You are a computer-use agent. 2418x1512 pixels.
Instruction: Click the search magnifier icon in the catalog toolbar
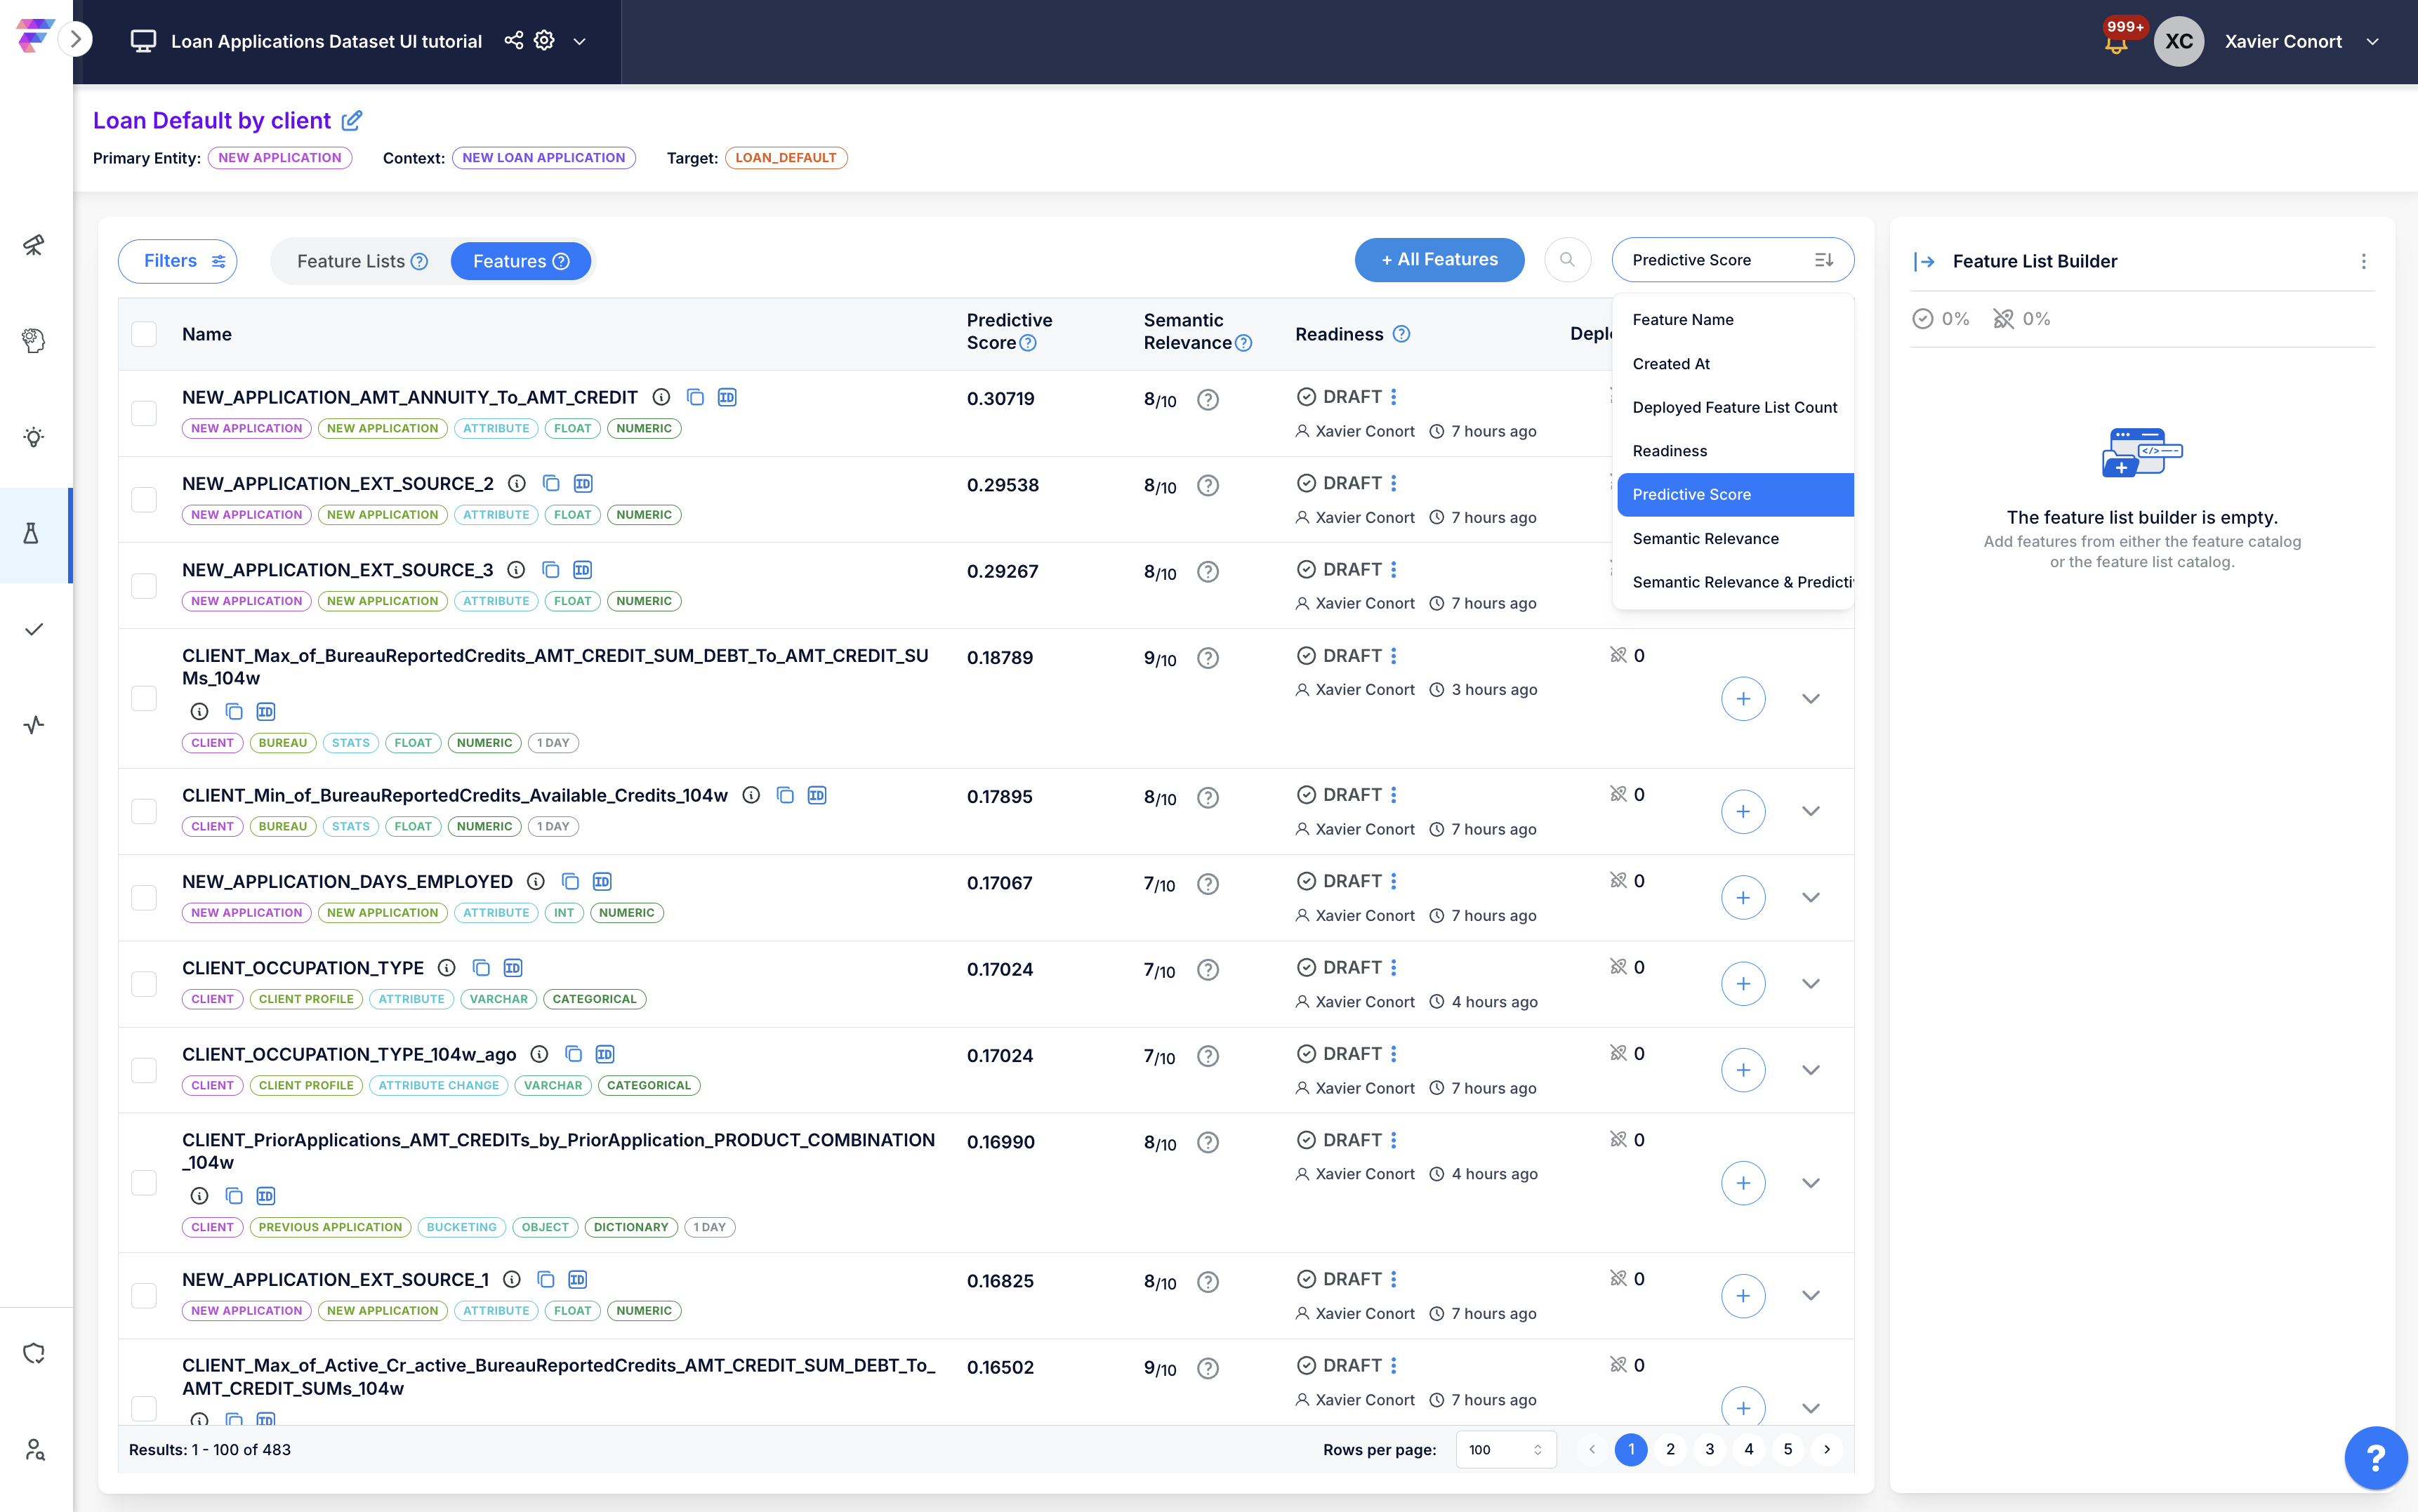point(1567,260)
